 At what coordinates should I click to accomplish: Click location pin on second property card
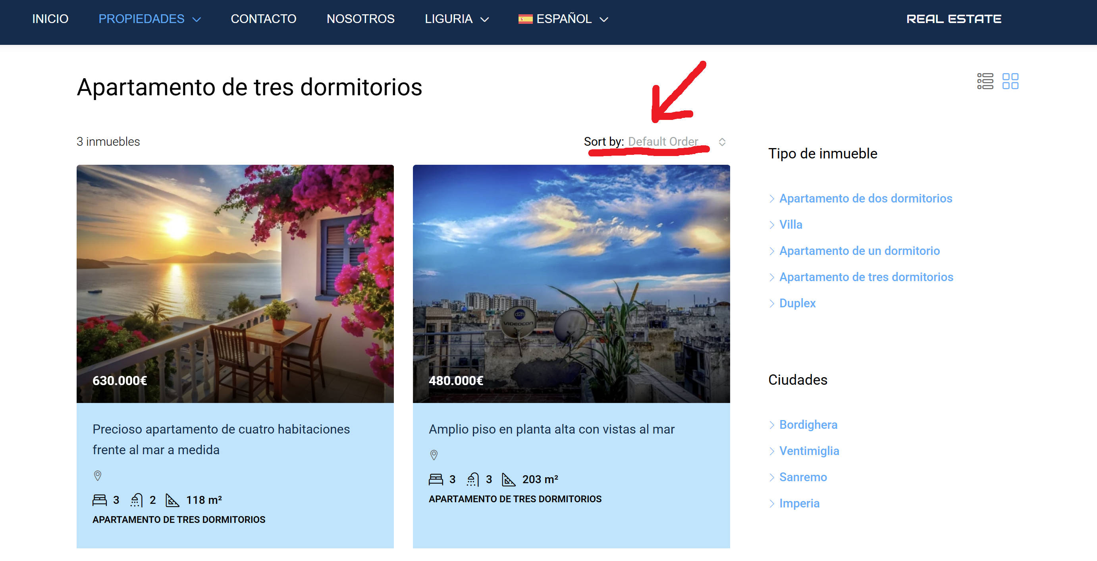click(x=434, y=455)
